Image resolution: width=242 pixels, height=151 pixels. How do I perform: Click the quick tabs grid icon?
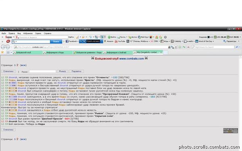click(x=8, y=52)
